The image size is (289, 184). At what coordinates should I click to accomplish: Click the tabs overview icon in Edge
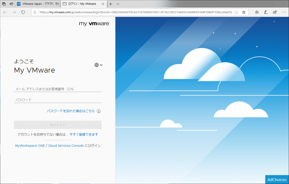coord(4,4)
